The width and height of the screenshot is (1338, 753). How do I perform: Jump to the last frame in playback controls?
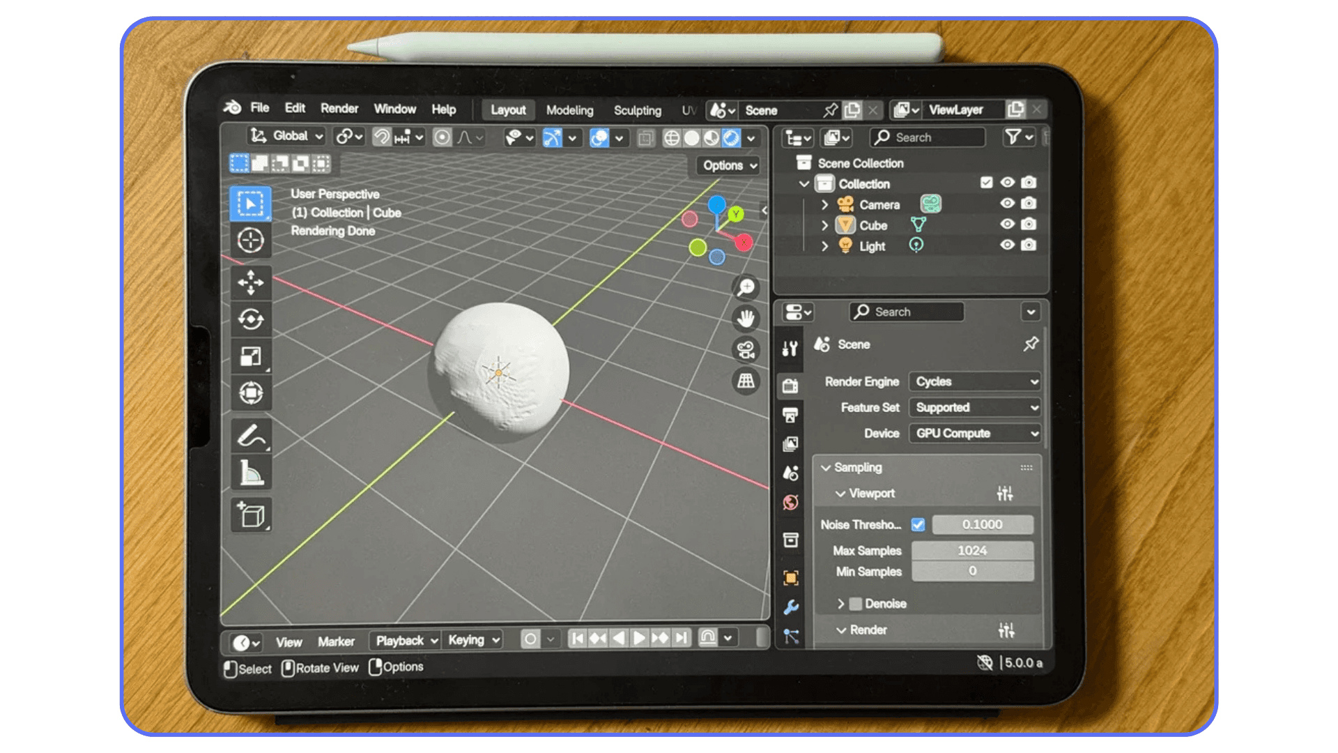(x=681, y=638)
